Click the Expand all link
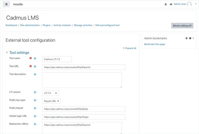Viewport: 199px width, 134px height. click(131, 48)
